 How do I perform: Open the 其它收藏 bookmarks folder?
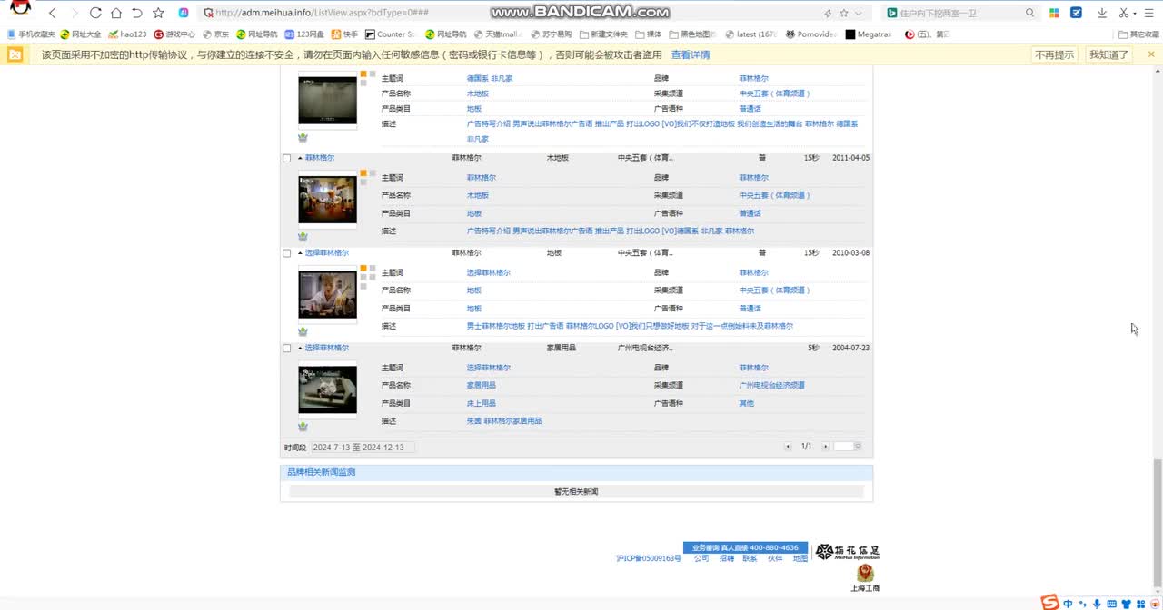(x=1138, y=34)
